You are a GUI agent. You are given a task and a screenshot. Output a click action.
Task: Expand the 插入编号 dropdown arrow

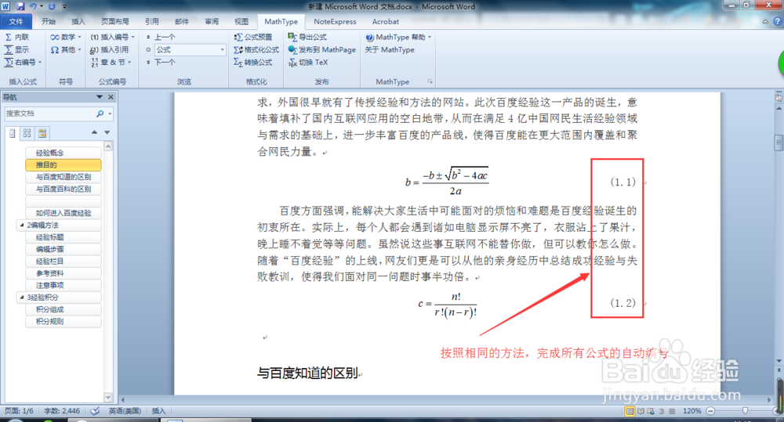click(x=133, y=37)
